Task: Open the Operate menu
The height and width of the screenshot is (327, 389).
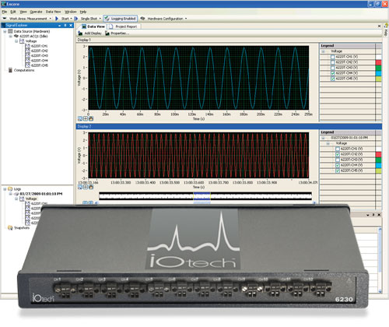Action: click(36, 12)
